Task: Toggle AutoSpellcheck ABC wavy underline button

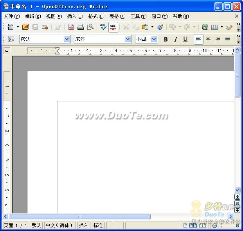Action: click(113, 27)
